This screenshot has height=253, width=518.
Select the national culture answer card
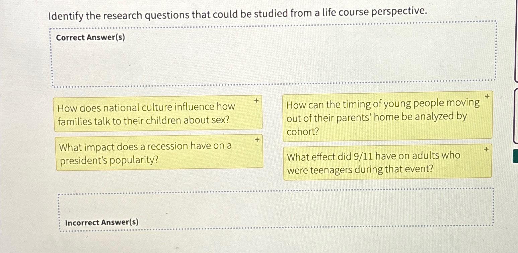[x=157, y=114]
